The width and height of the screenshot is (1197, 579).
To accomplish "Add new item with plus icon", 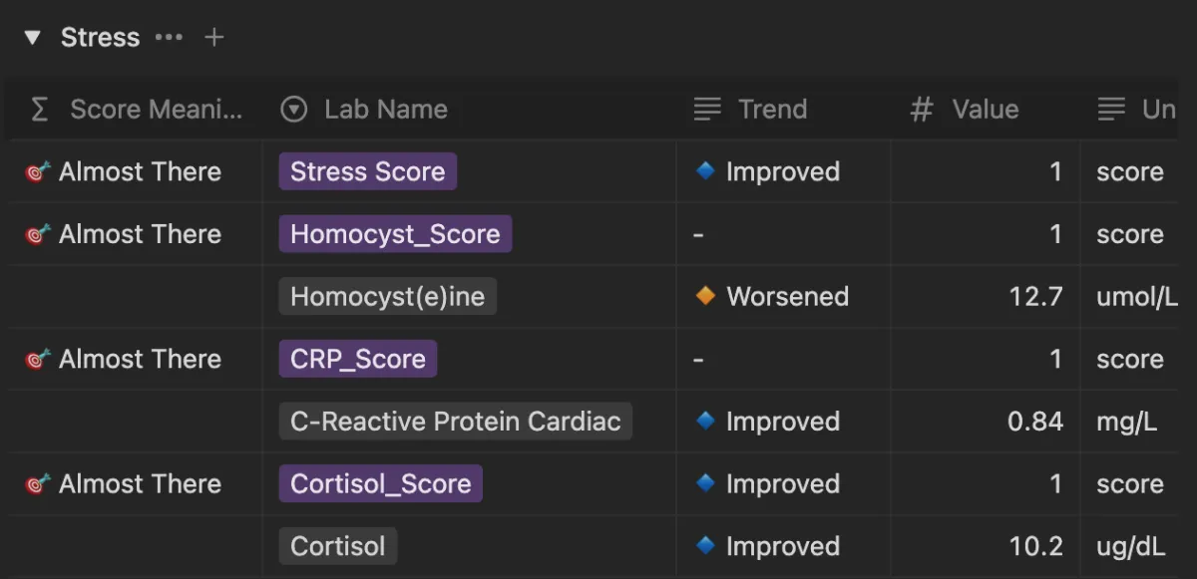I will pos(214,38).
